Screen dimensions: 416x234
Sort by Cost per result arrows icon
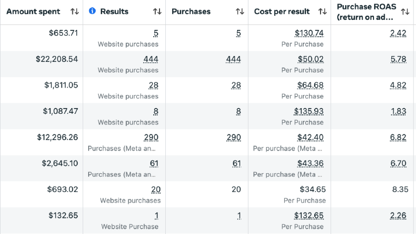(x=322, y=12)
